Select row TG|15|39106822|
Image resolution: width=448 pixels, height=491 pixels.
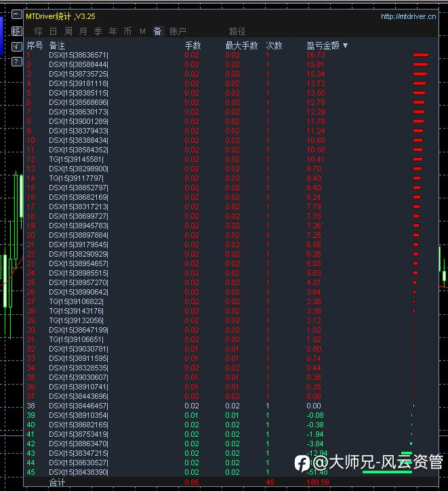pos(231,301)
